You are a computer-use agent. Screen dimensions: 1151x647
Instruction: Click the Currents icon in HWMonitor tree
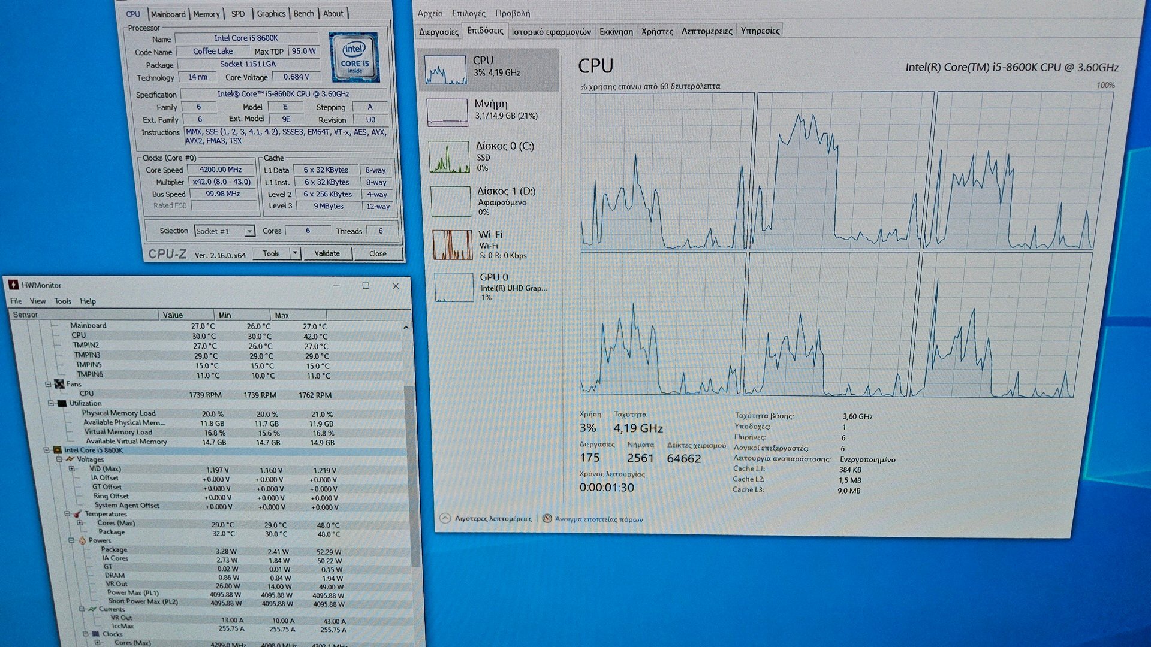[x=92, y=609]
